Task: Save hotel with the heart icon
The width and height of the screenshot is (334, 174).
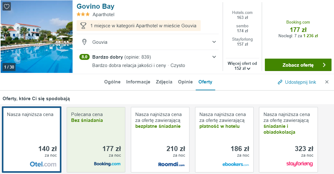Action: (x=7, y=7)
